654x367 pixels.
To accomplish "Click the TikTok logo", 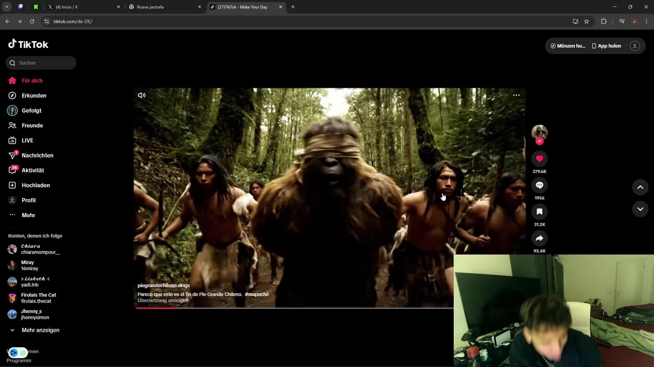I will (28, 44).
